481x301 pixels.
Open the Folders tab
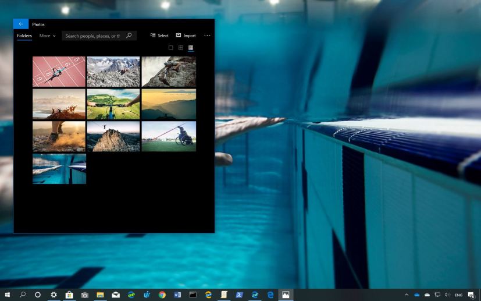point(24,36)
